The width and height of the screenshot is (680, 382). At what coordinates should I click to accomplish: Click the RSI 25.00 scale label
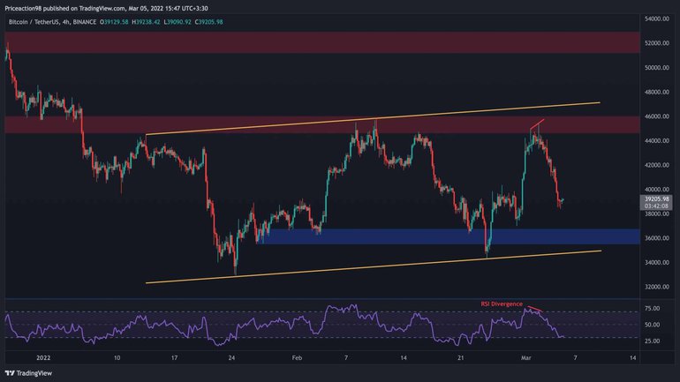point(653,341)
